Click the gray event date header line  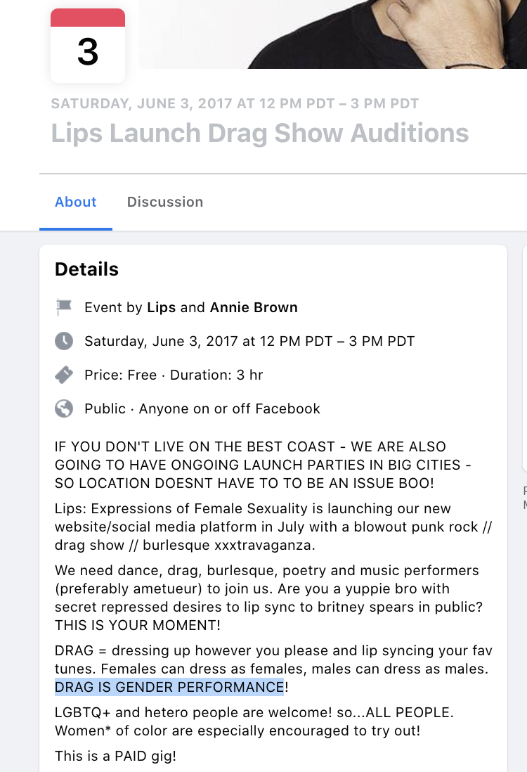pyautogui.click(x=235, y=103)
